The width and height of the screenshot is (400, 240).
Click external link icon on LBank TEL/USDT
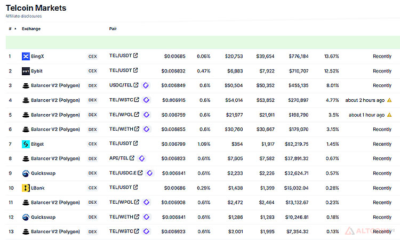point(135,187)
